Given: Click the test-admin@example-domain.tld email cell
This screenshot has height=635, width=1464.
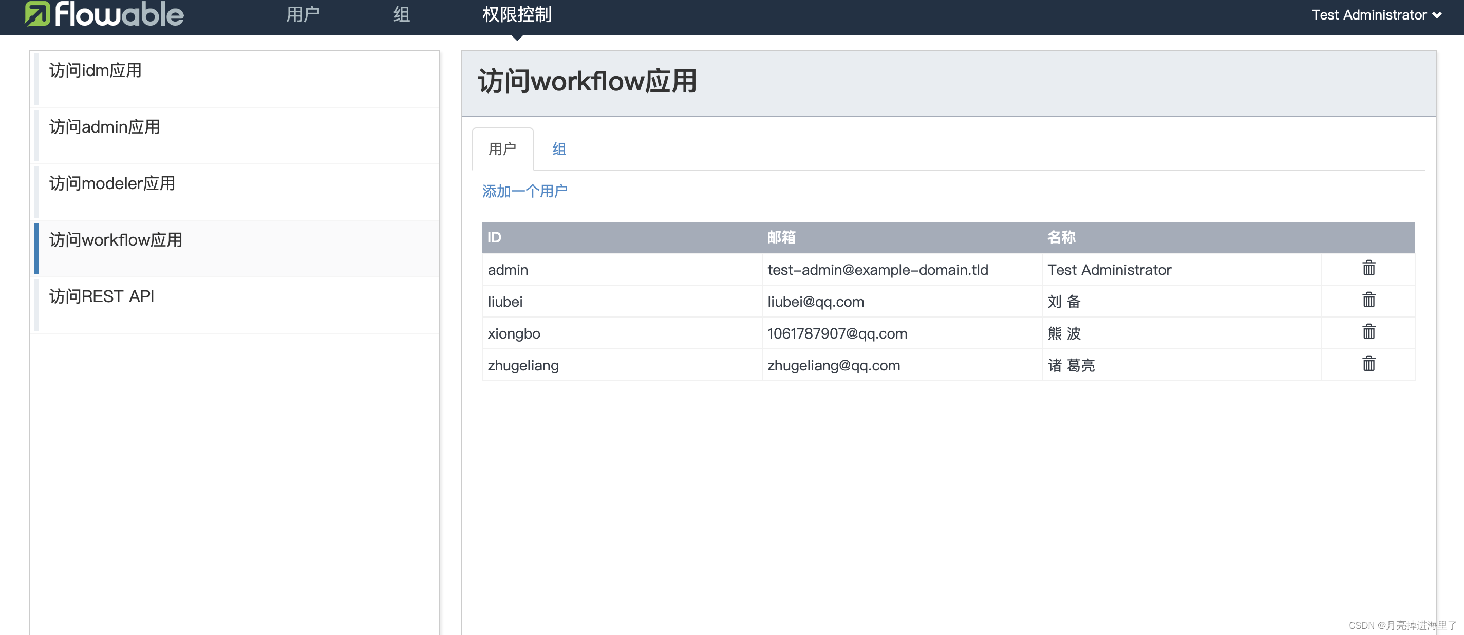Looking at the screenshot, I should [x=902, y=269].
